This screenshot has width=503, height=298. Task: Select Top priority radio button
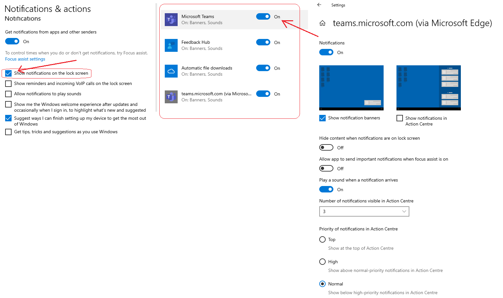[x=322, y=239]
